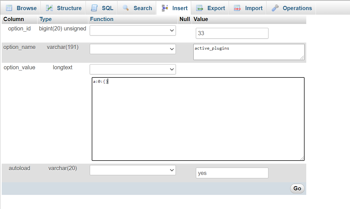Click the Structure tab icon

point(49,8)
